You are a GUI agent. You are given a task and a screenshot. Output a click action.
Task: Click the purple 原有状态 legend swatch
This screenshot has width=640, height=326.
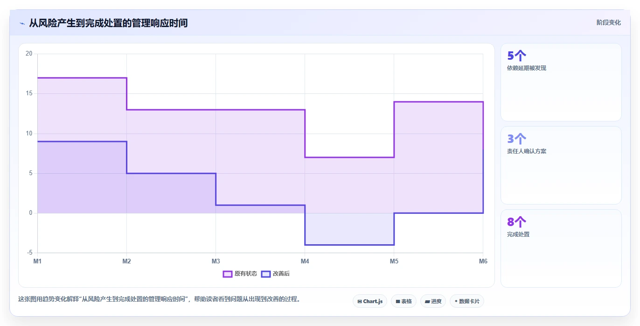[228, 274]
